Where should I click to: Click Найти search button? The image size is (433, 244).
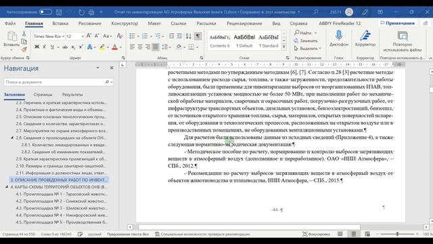click(x=303, y=33)
